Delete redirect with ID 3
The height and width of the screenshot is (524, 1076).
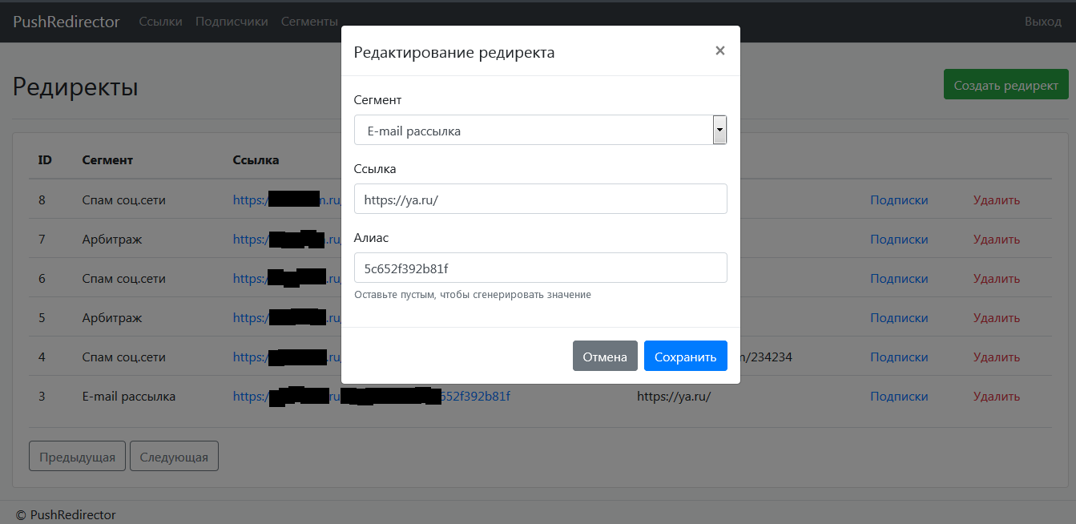pyautogui.click(x=996, y=396)
